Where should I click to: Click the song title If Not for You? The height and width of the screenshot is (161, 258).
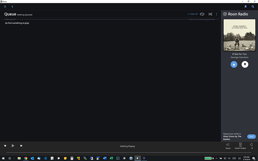coord(239,54)
